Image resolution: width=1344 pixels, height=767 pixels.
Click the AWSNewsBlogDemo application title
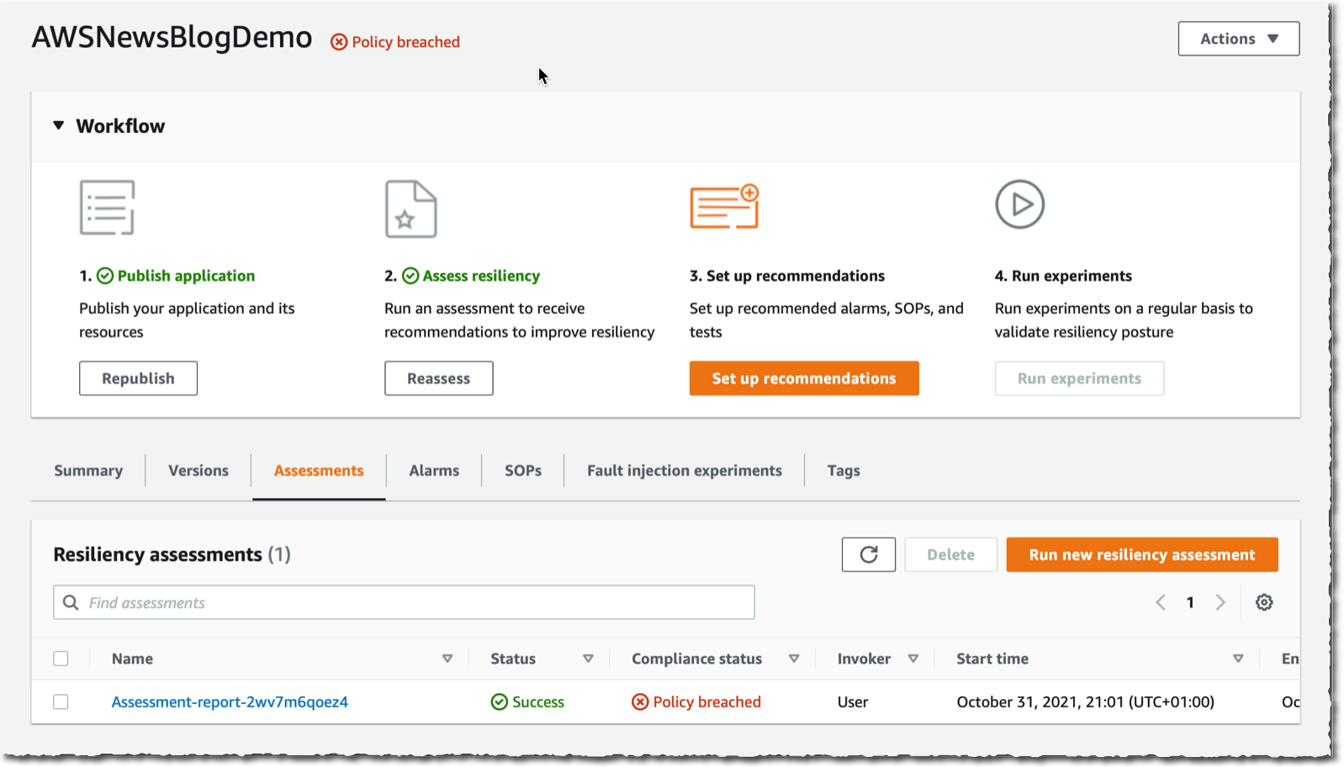(172, 37)
